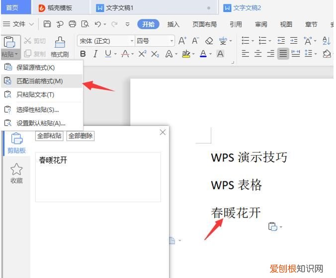
Task: Open underline style dropdown arrow
Action: pos(115,54)
